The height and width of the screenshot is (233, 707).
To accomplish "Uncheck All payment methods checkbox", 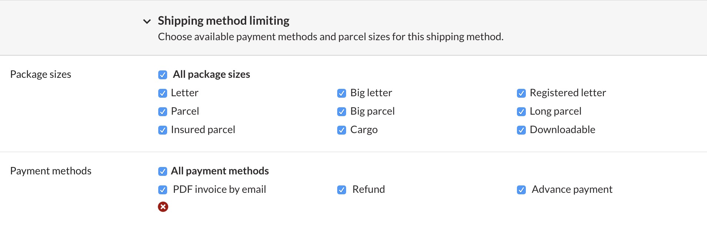I will [163, 171].
